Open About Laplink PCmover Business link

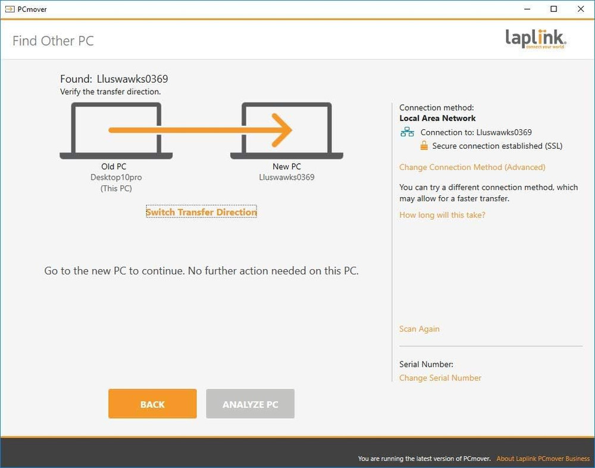tap(543, 458)
